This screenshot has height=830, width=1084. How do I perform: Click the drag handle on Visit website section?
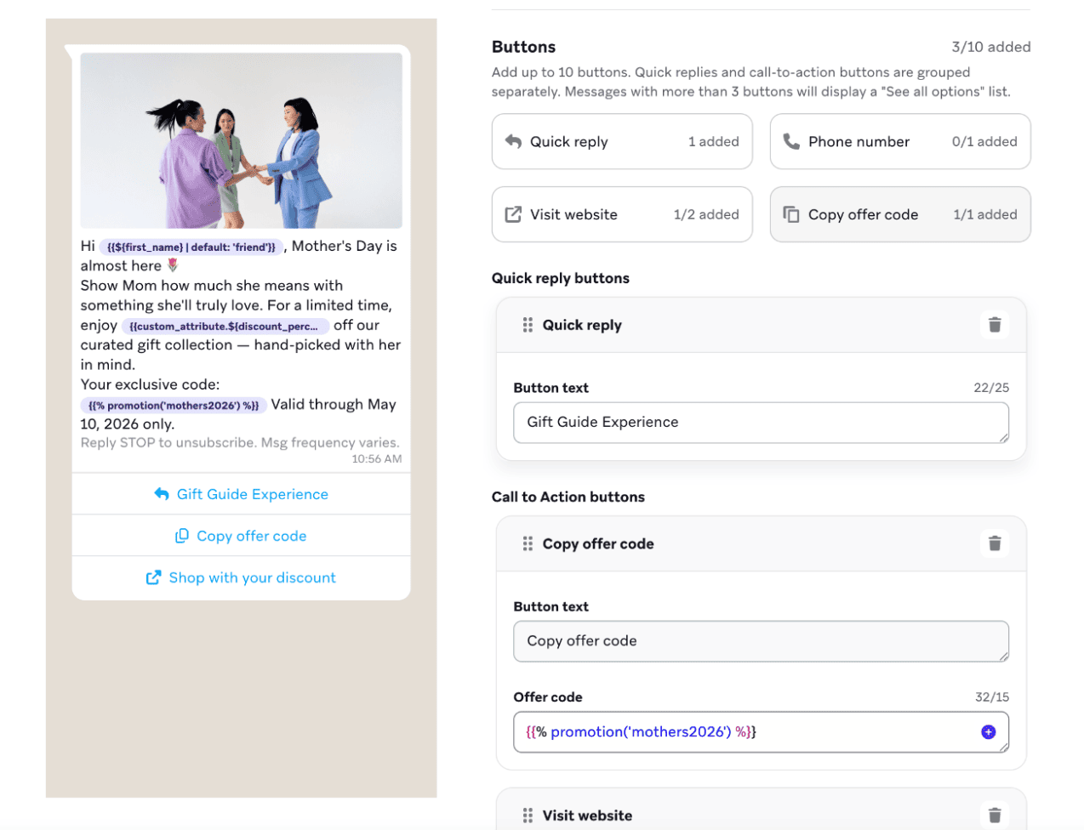(528, 814)
